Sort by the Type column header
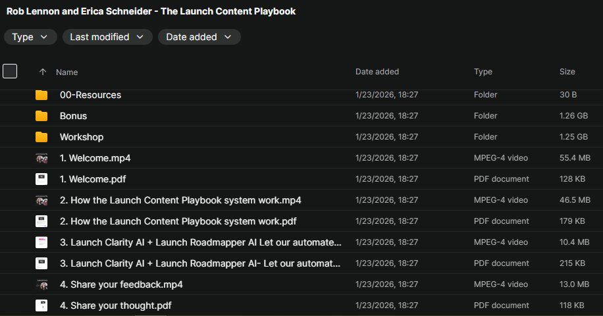The height and width of the screenshot is (316, 603). click(483, 72)
